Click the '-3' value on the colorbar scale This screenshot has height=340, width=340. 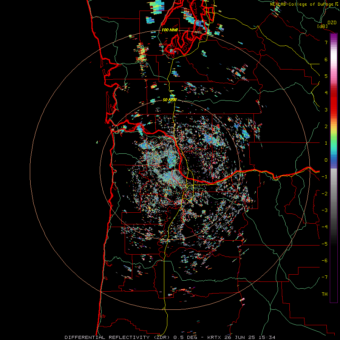coord(325,210)
